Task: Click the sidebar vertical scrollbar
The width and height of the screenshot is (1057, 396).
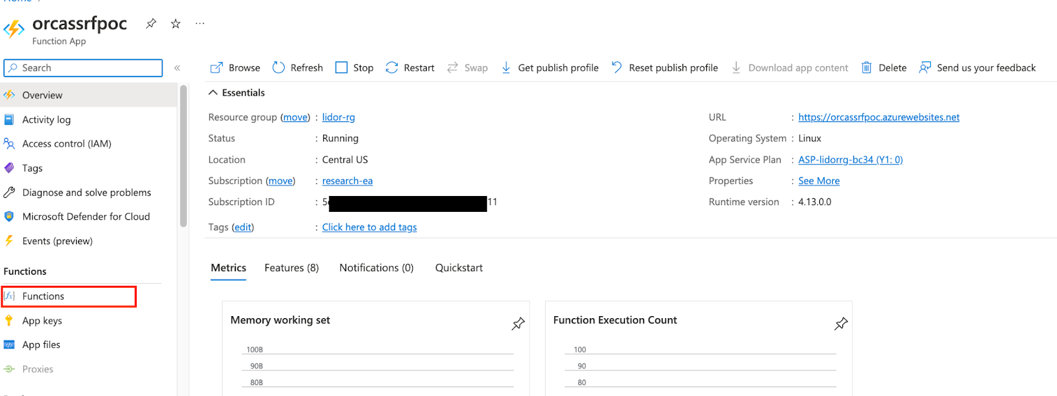Action: pyautogui.click(x=183, y=156)
